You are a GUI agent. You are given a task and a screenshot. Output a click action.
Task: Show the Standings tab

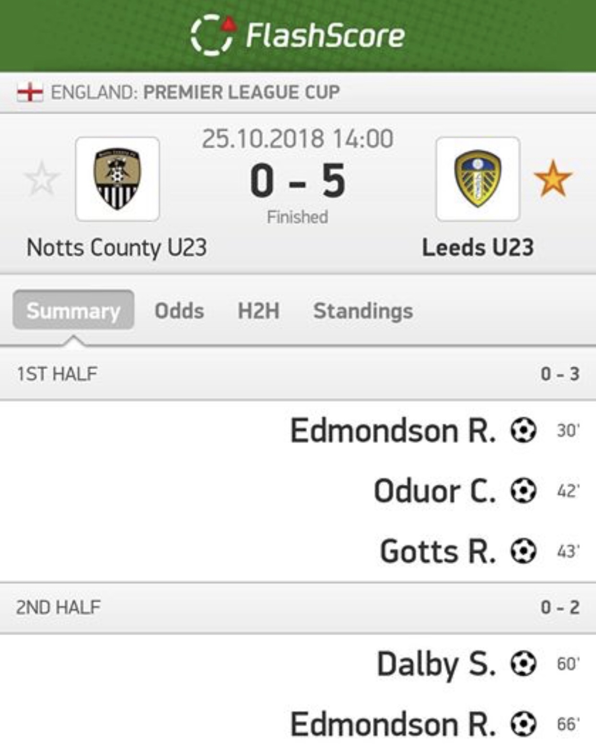pos(363,311)
